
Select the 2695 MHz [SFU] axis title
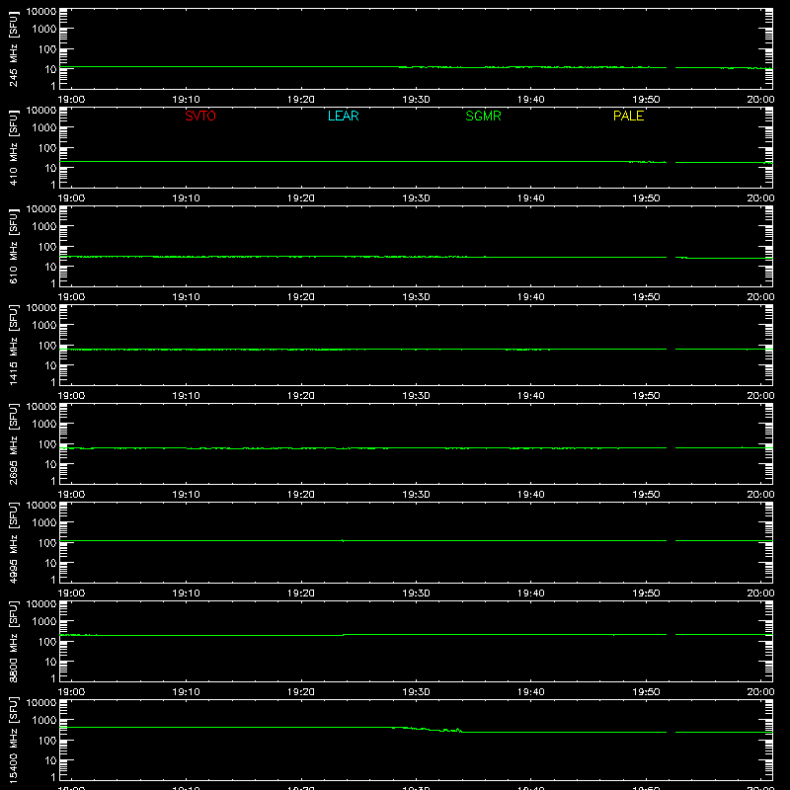[x=13, y=443]
